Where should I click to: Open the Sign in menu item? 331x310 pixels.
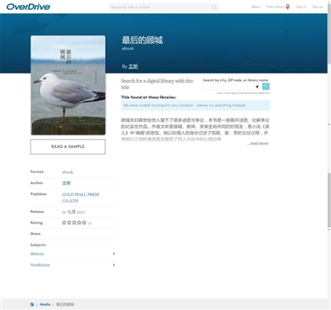coord(301,7)
